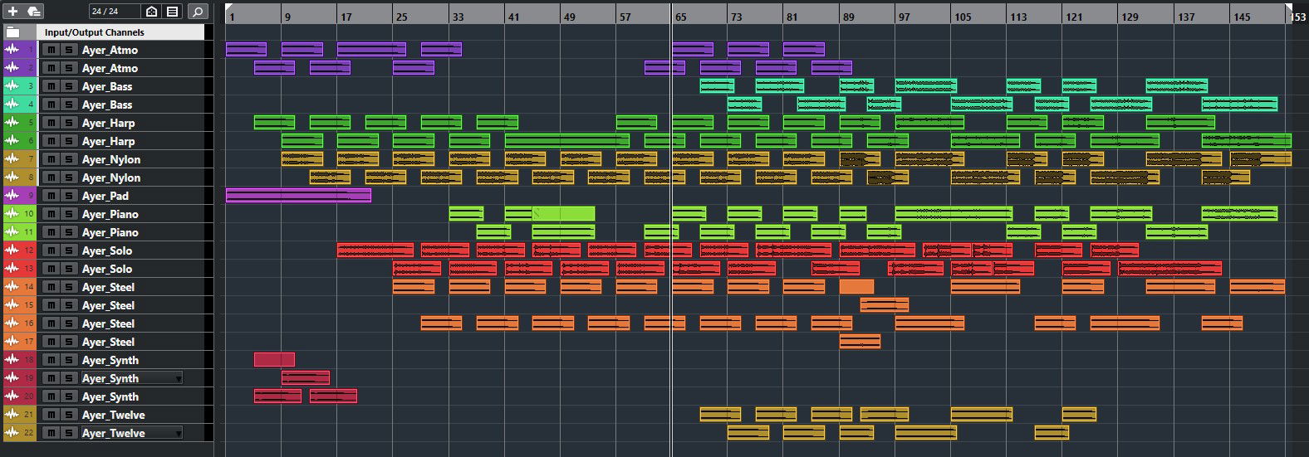Click bar 129 on the timeline ruler

[x=1130, y=17]
